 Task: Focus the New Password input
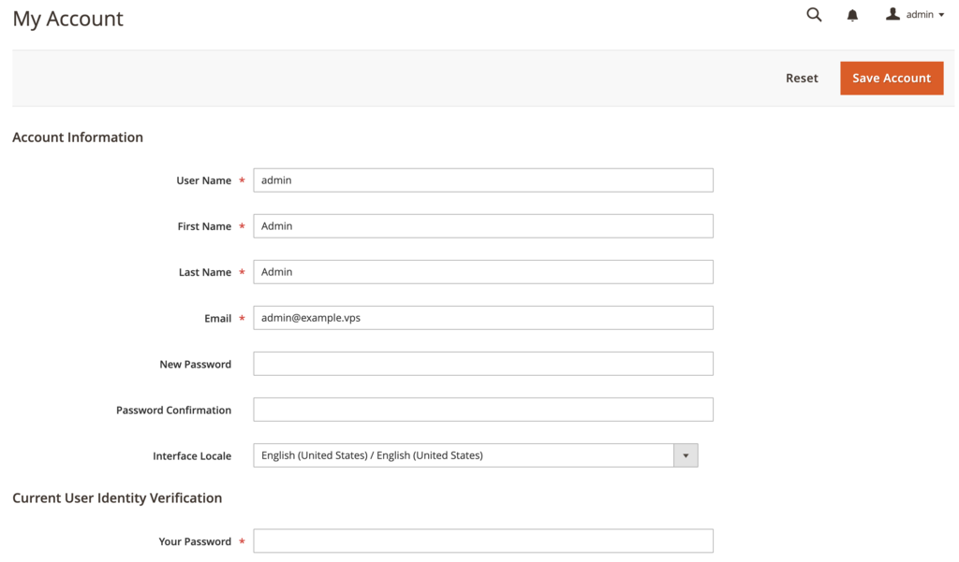482,363
